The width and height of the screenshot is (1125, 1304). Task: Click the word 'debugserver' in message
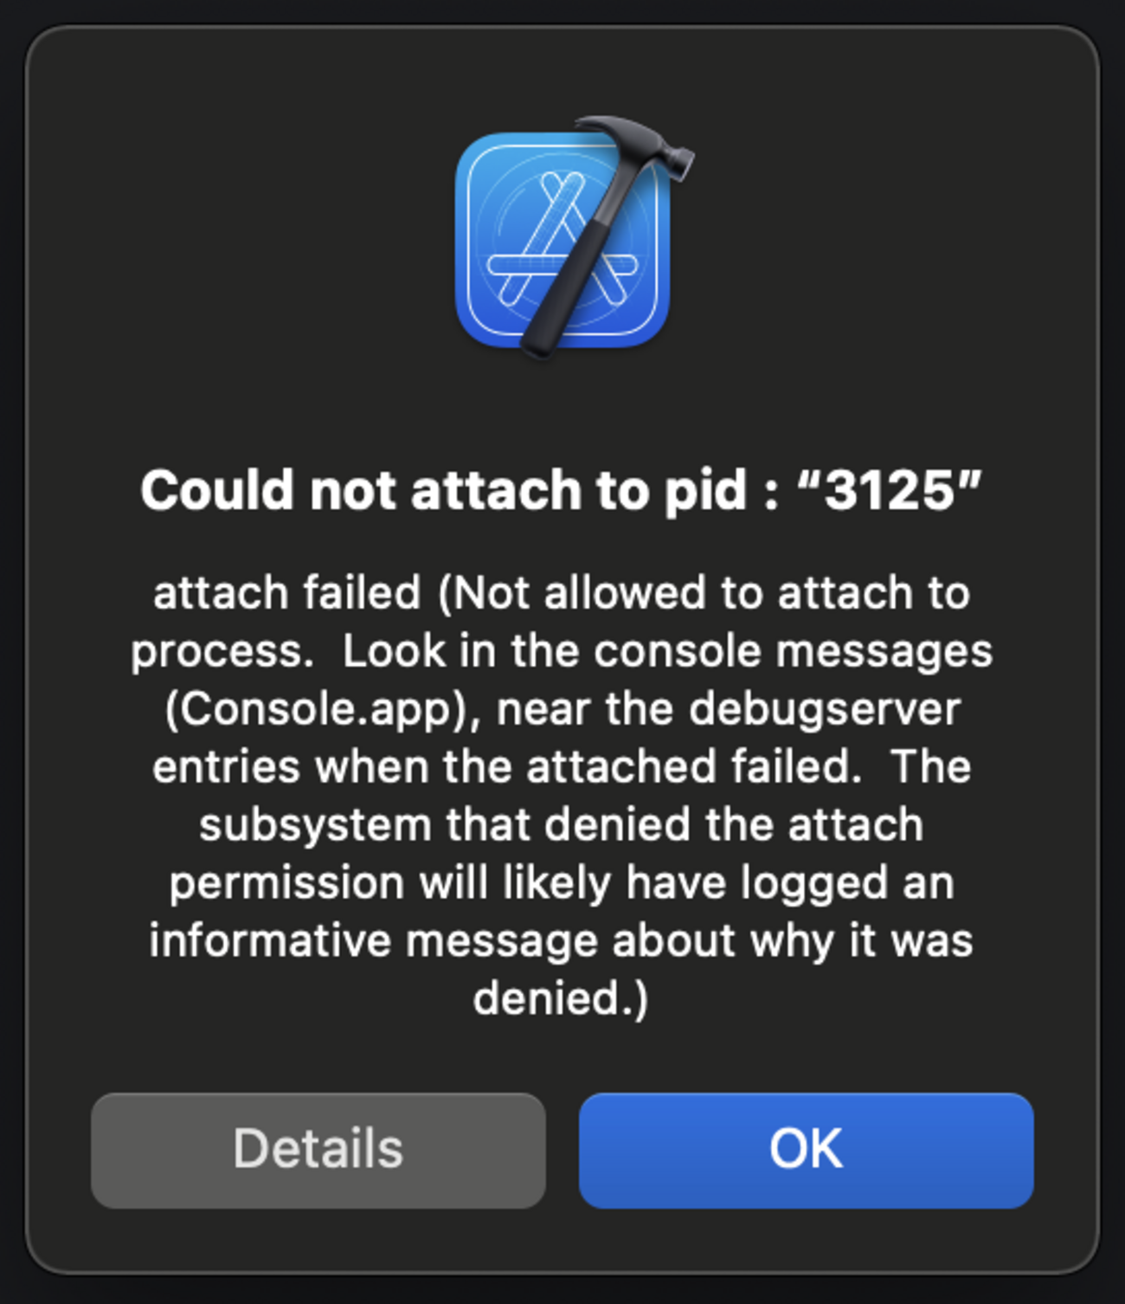825,709
